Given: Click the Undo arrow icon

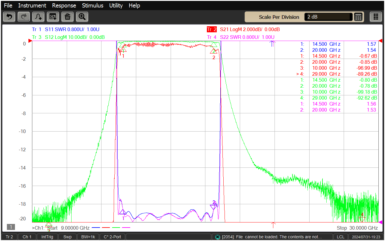Looking at the screenshot, I should click(9, 17).
